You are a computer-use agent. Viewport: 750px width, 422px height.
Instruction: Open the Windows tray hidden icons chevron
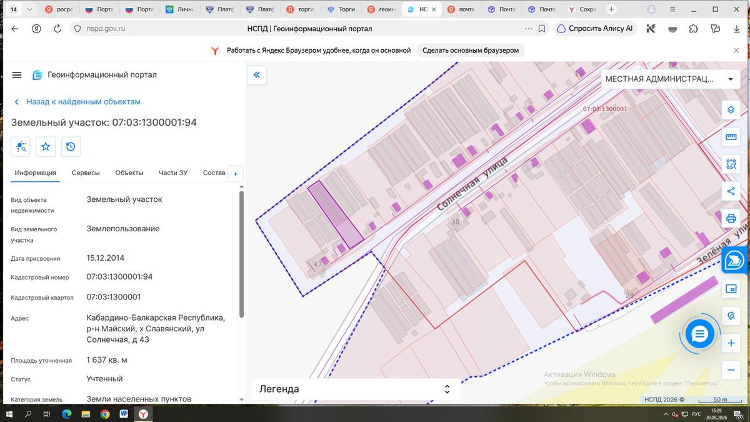coord(665,414)
